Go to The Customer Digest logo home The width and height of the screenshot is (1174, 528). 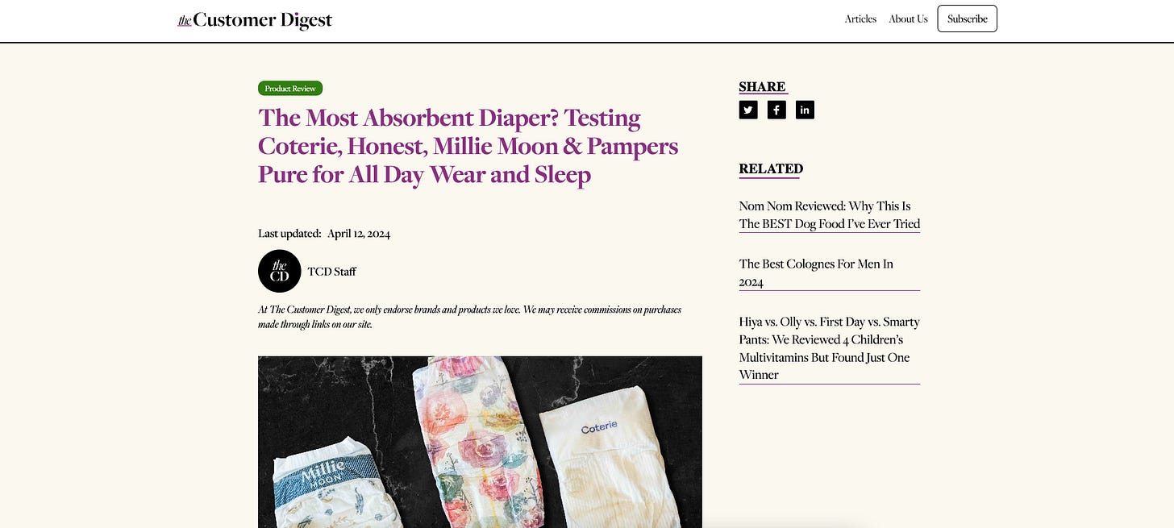pyautogui.click(x=255, y=20)
